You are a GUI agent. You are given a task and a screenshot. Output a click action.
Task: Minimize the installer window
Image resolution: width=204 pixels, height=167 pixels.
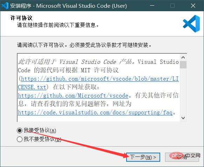click(x=152, y=6)
